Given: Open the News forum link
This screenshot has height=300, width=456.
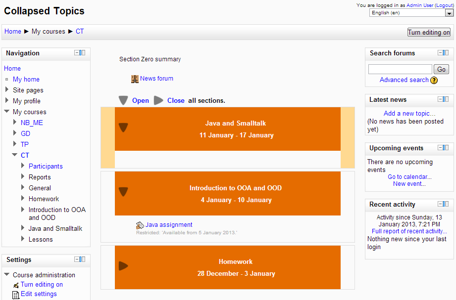Looking at the screenshot, I should click(x=156, y=79).
